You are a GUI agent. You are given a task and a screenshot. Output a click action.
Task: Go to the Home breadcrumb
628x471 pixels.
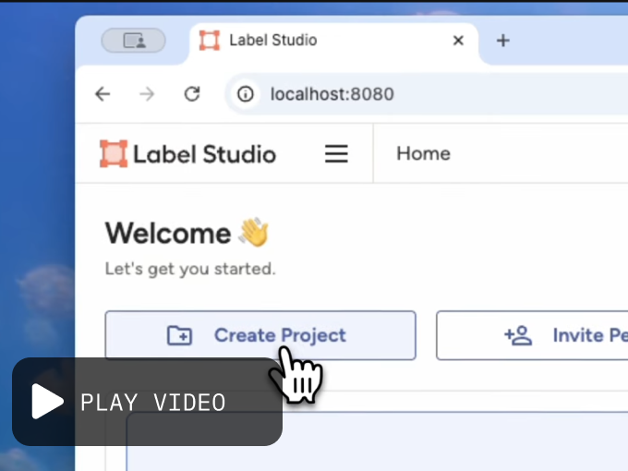[x=423, y=153]
